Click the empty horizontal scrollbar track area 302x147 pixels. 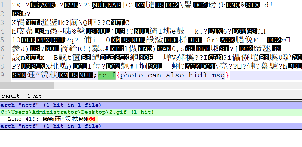pos(175,85)
